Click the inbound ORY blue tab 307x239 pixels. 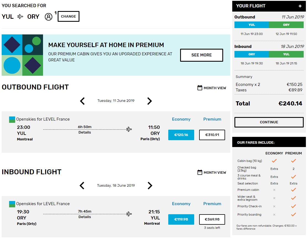pos(252,54)
